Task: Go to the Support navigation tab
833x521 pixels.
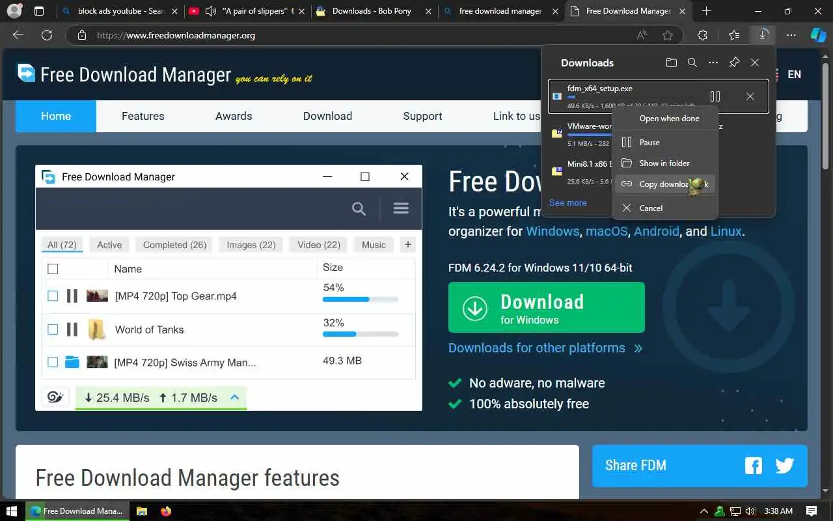Action: pyautogui.click(x=422, y=116)
